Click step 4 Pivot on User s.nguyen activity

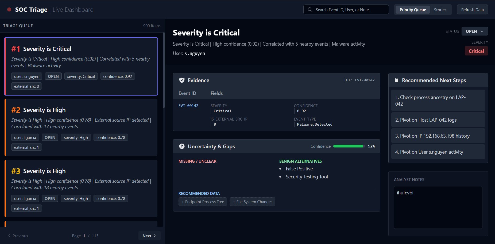438,152
